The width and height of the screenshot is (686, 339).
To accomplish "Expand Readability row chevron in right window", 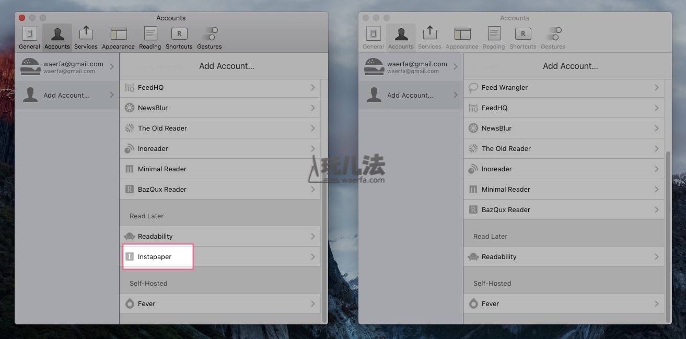I will pyautogui.click(x=656, y=257).
